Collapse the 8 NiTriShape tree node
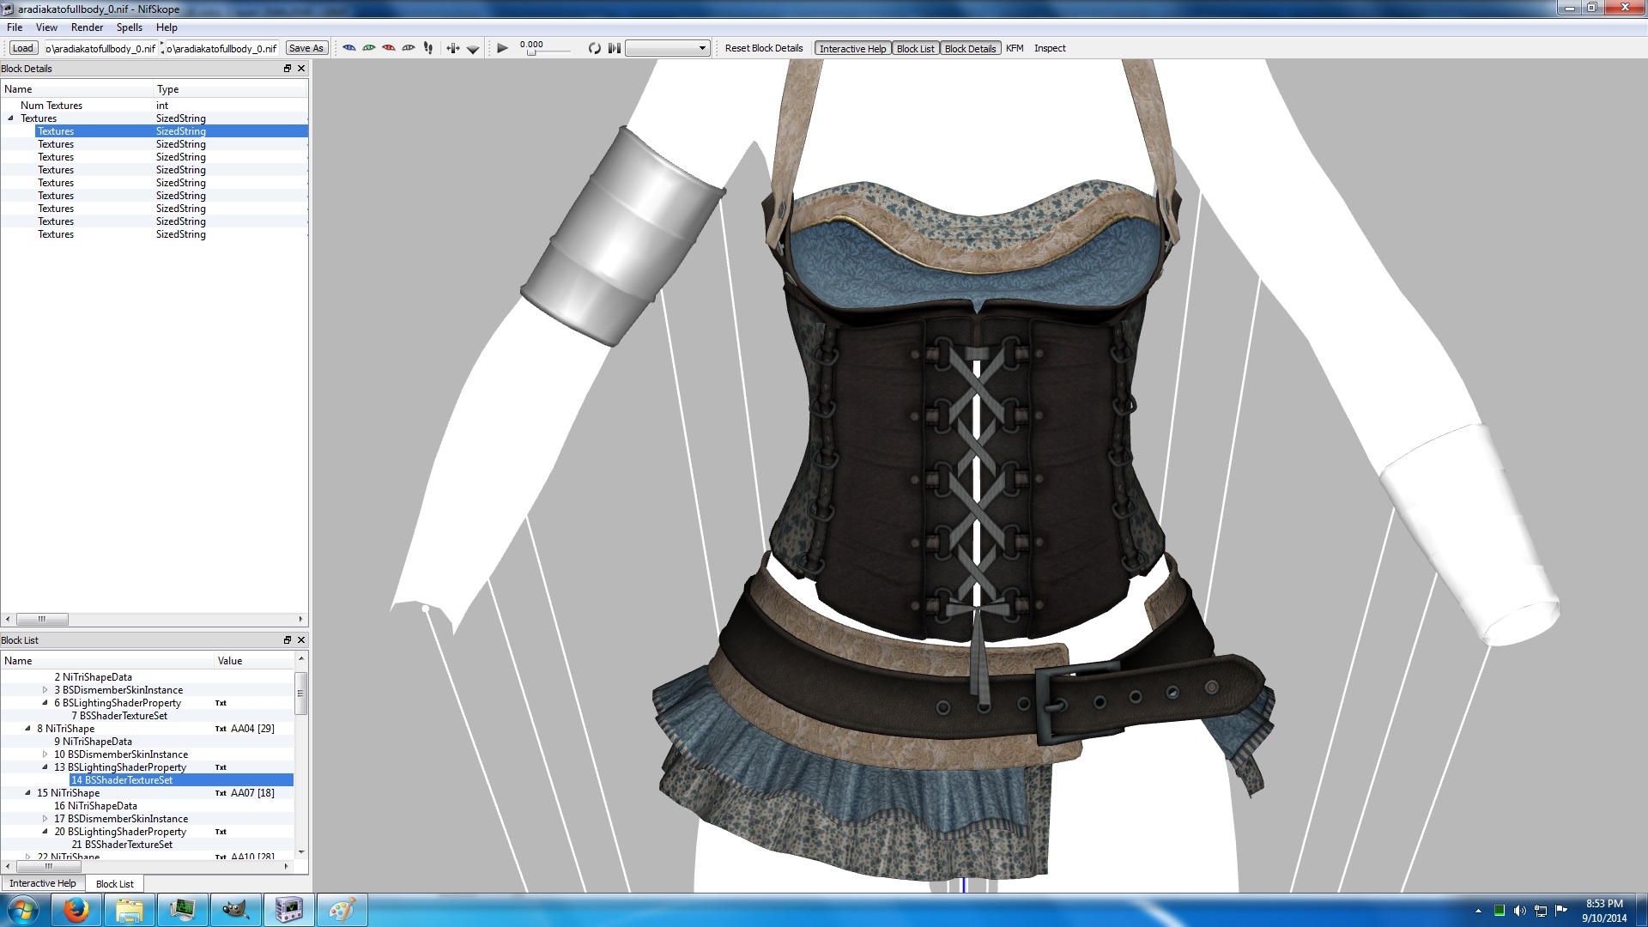The width and height of the screenshot is (1648, 927). point(28,729)
